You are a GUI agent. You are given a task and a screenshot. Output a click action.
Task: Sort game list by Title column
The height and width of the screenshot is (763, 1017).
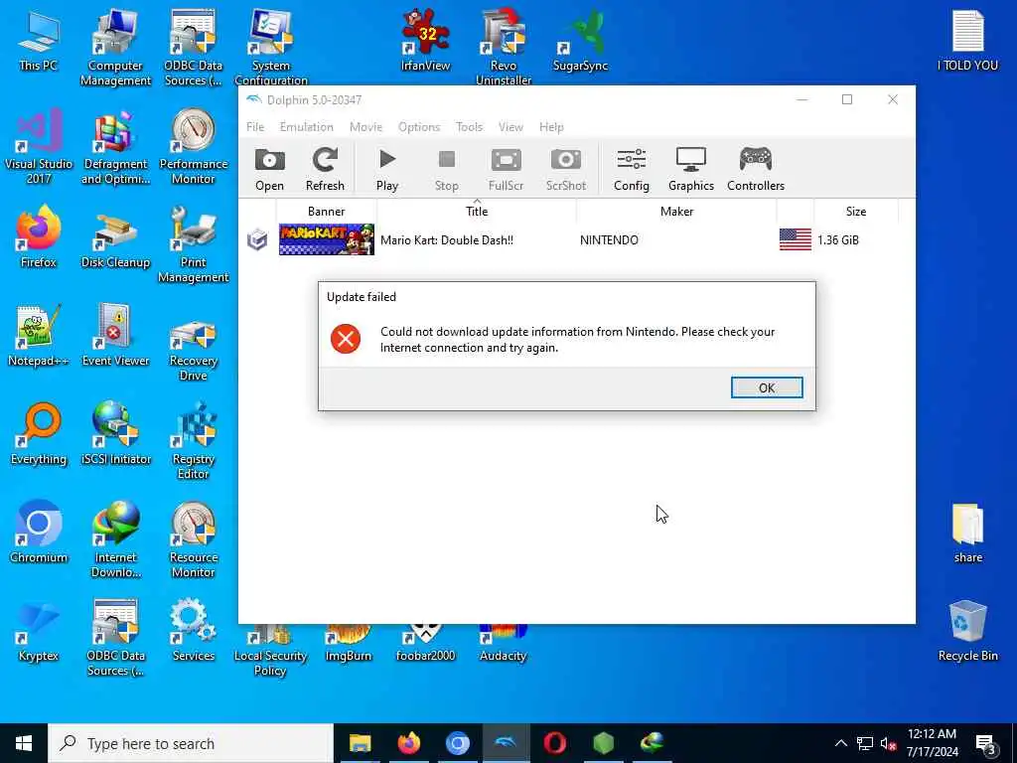coord(477,211)
